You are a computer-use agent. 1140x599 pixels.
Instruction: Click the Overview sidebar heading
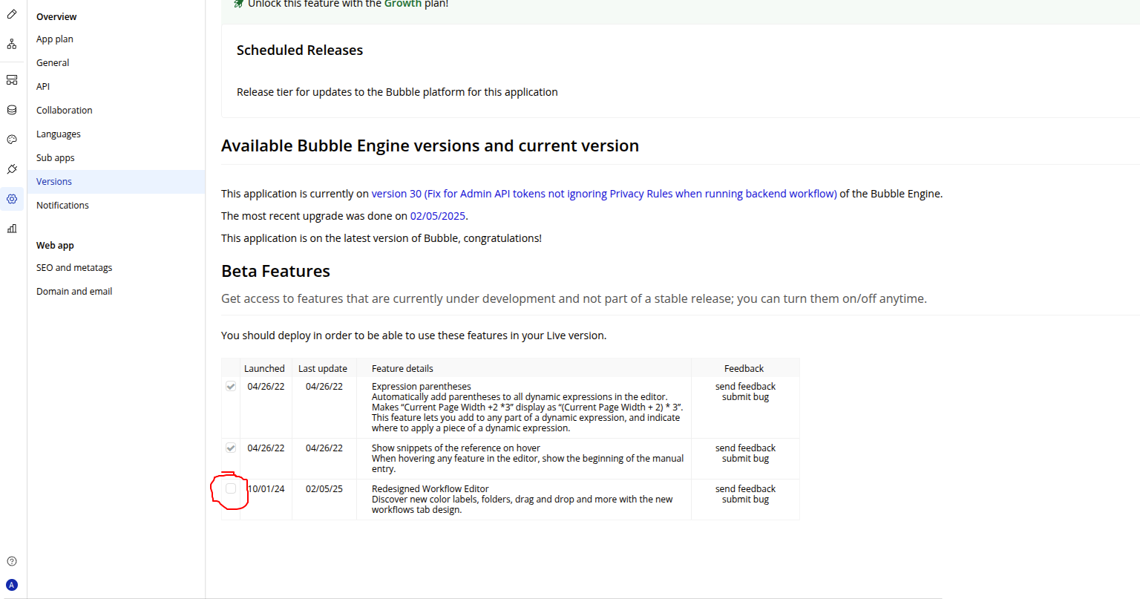(x=56, y=17)
